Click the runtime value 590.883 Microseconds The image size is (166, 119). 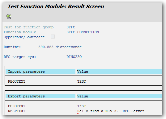click(60, 47)
